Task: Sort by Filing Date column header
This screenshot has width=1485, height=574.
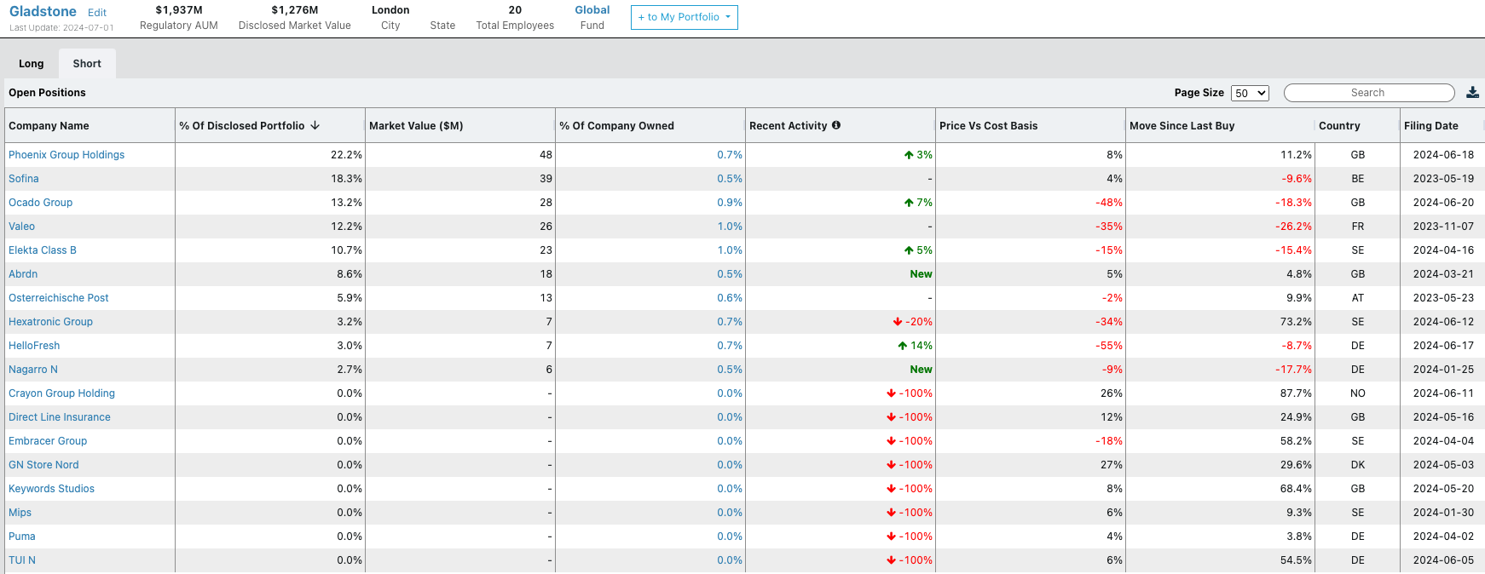Action: coord(1431,126)
